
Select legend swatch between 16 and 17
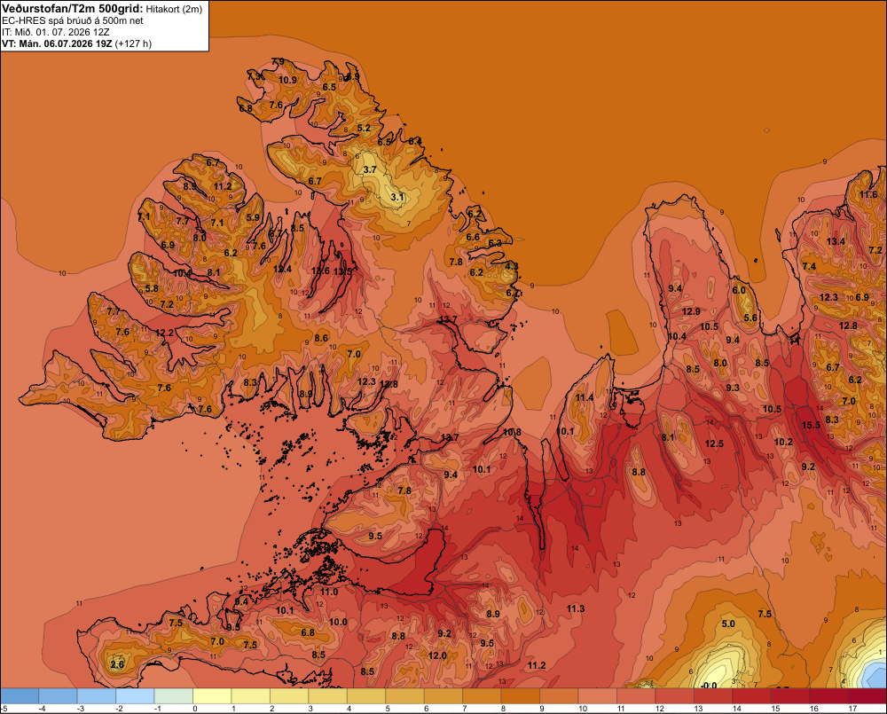828,696
